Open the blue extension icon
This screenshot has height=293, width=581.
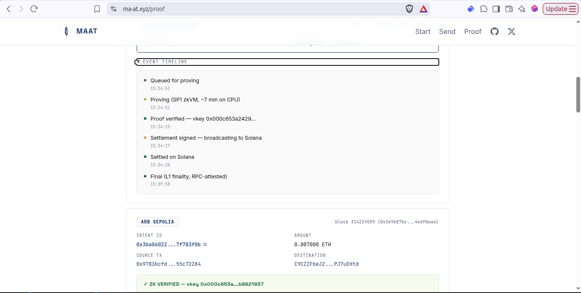471,9
